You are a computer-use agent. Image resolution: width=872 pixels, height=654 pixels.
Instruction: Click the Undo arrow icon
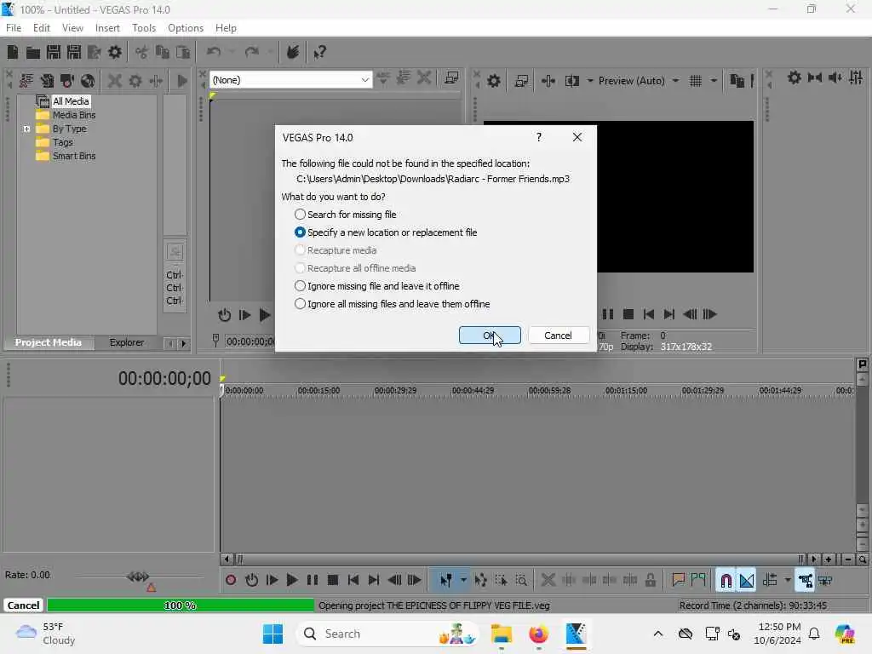tap(214, 52)
